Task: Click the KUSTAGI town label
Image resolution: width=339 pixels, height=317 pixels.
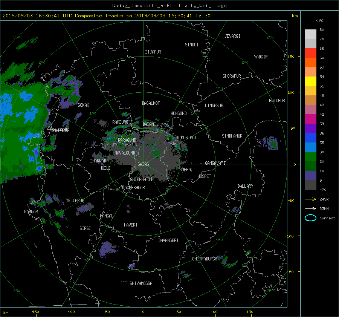Action: (x=189, y=138)
